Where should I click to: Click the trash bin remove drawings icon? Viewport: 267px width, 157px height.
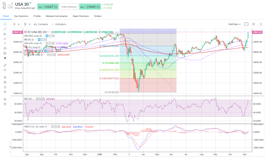coord(5,104)
